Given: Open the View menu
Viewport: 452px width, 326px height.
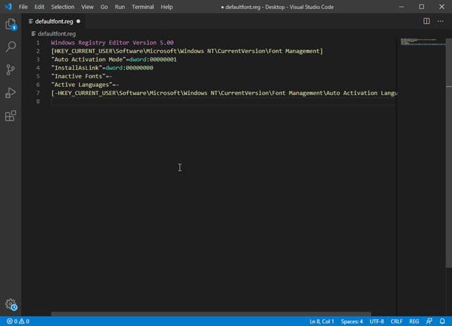Looking at the screenshot, I should click(x=87, y=6).
